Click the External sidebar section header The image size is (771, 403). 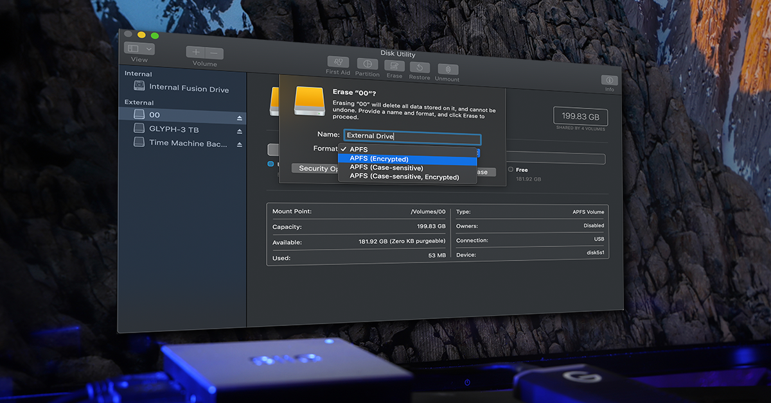tap(139, 102)
